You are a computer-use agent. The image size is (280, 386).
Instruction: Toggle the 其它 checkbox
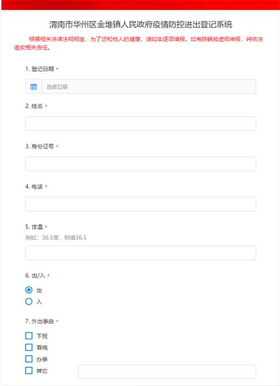coord(29,370)
